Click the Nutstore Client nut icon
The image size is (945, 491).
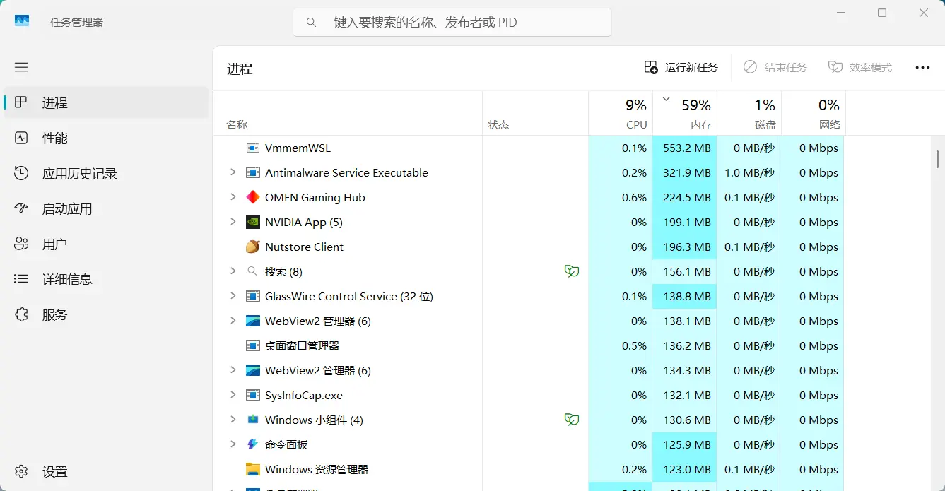[252, 247]
